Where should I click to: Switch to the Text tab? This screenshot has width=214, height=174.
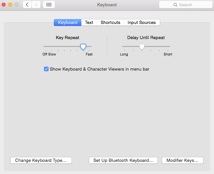[x=89, y=22]
